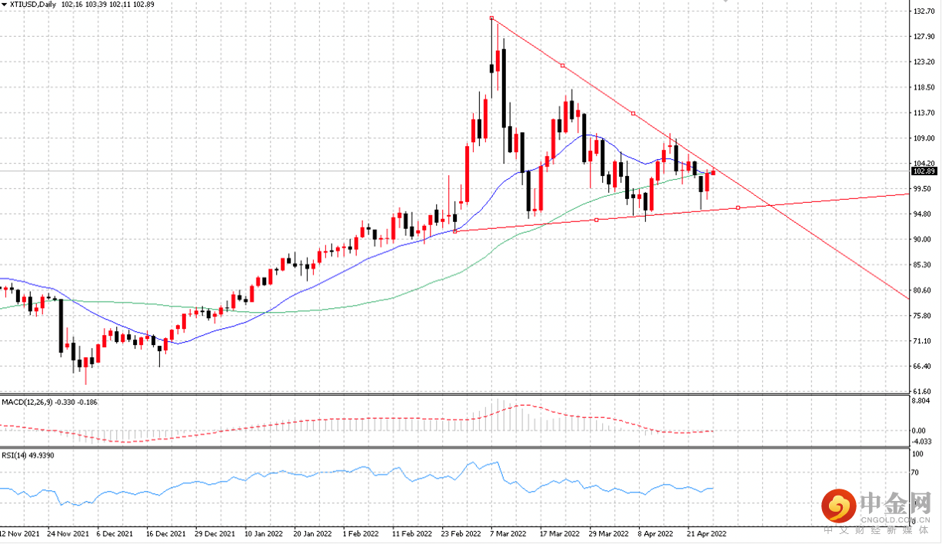The height and width of the screenshot is (544, 942).
Task: Select the RSI(14) 49.9390 indicator label
Action: [27, 455]
